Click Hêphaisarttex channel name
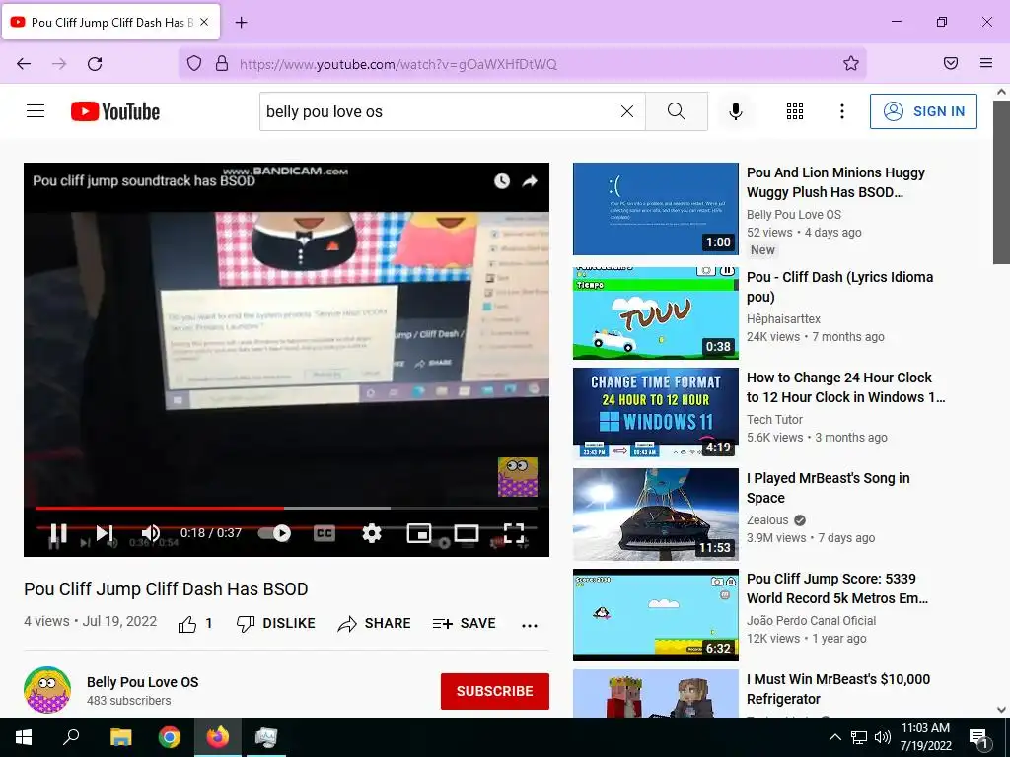 coord(784,318)
